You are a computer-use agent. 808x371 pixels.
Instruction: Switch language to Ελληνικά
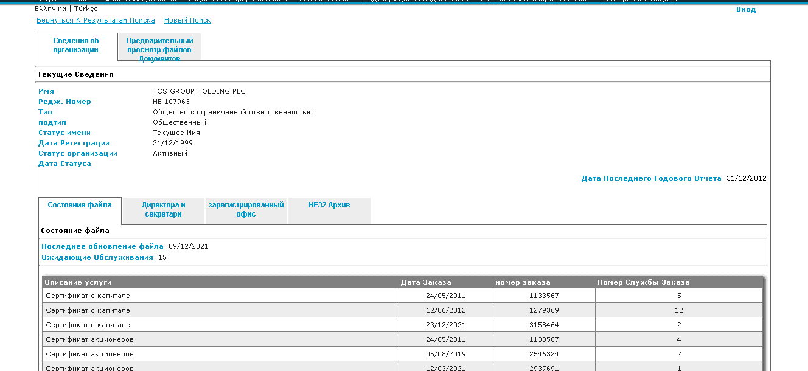pyautogui.click(x=51, y=9)
